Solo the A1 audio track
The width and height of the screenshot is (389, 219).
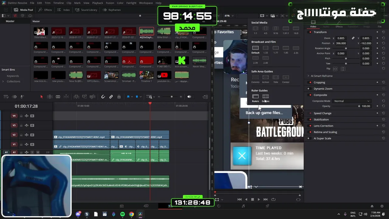[32, 152]
